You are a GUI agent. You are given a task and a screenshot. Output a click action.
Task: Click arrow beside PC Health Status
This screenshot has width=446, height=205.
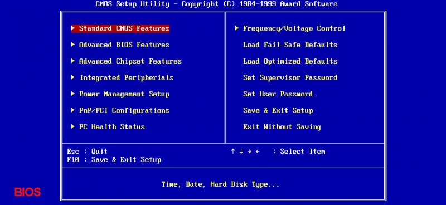[73, 126]
